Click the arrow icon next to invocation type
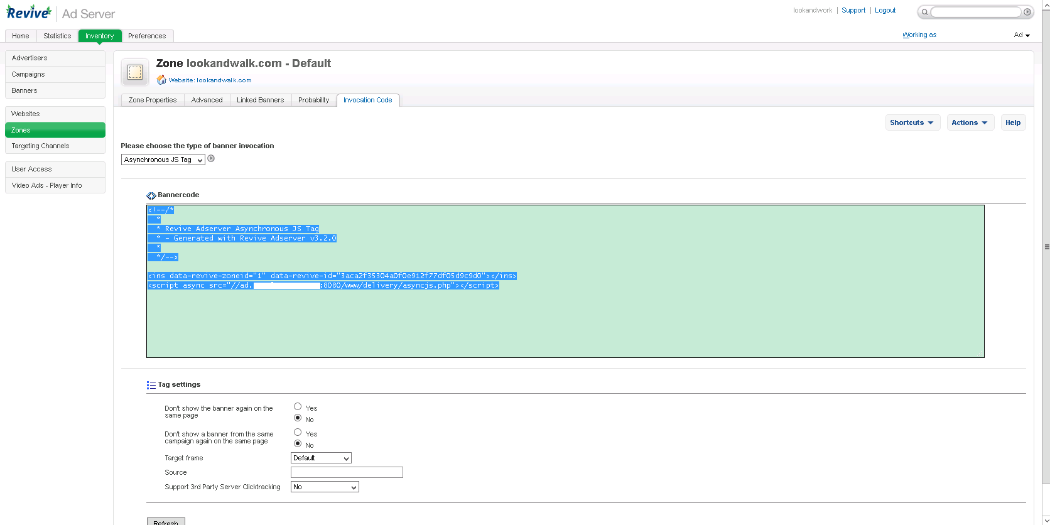 point(211,158)
